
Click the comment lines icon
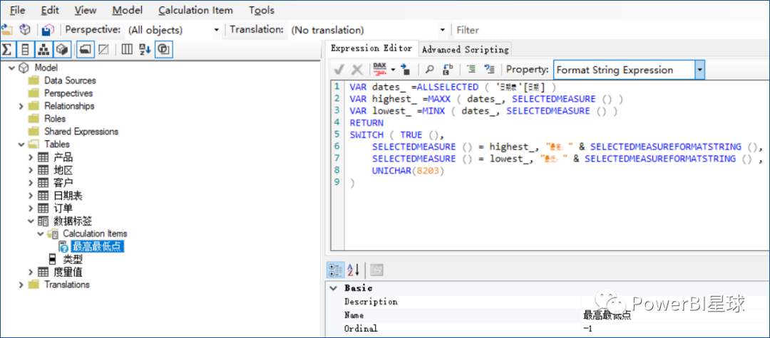click(471, 70)
